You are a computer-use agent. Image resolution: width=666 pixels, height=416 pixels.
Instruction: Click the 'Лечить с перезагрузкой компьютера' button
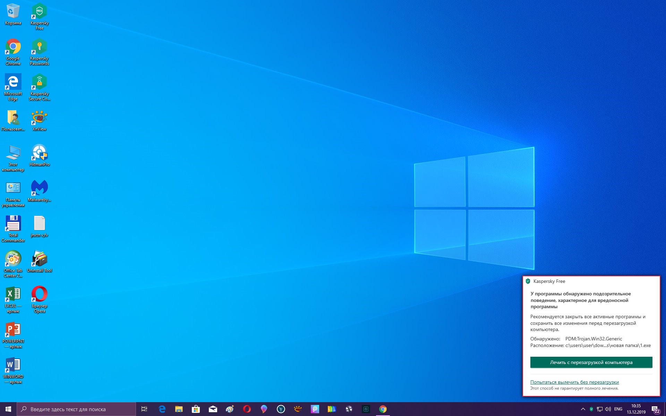coord(591,362)
